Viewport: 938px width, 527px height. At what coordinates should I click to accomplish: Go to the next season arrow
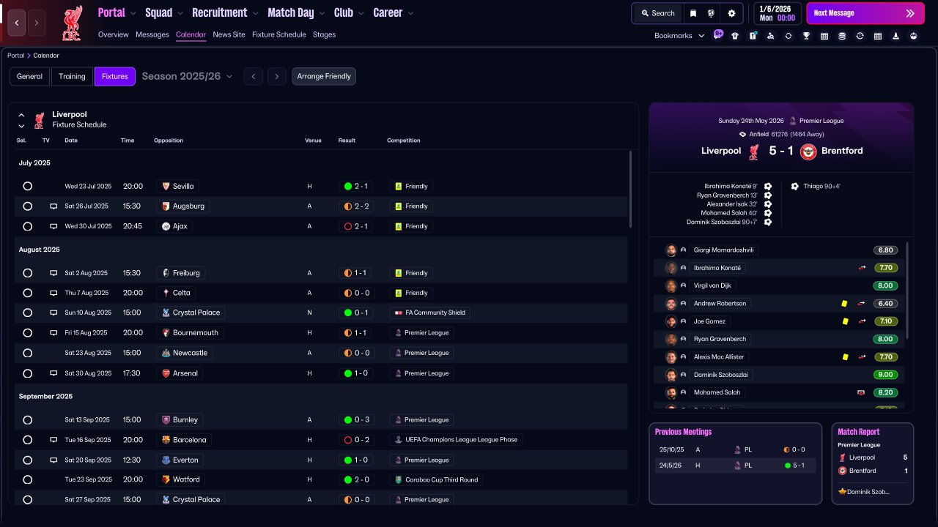point(276,76)
